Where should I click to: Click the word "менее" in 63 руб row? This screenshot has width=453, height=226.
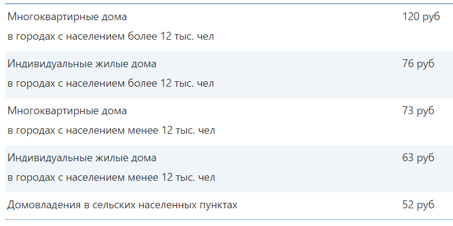point(143,178)
